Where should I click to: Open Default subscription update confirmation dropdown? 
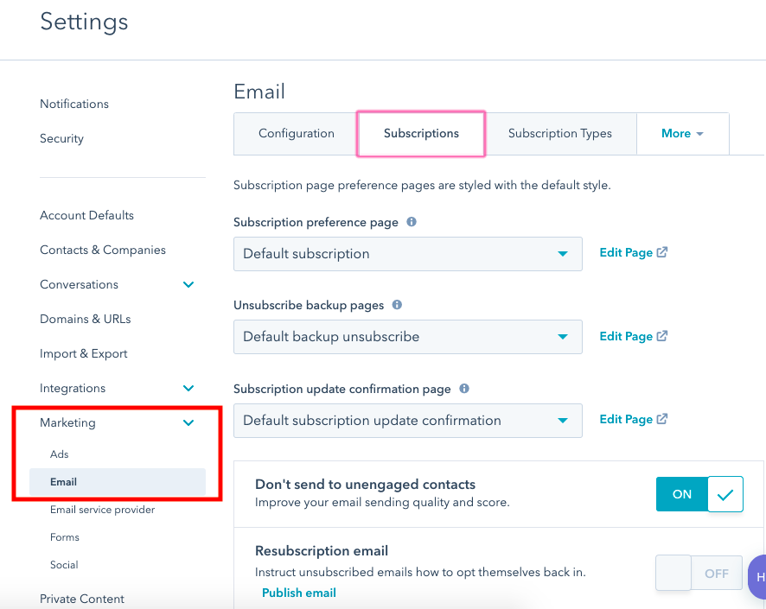point(407,421)
